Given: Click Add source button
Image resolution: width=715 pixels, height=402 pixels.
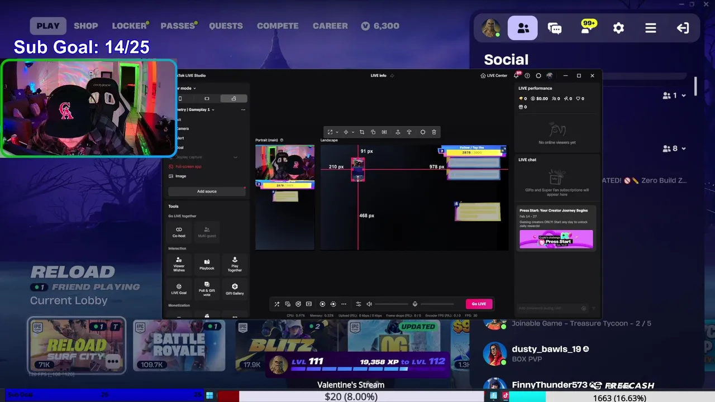Looking at the screenshot, I should (x=207, y=192).
